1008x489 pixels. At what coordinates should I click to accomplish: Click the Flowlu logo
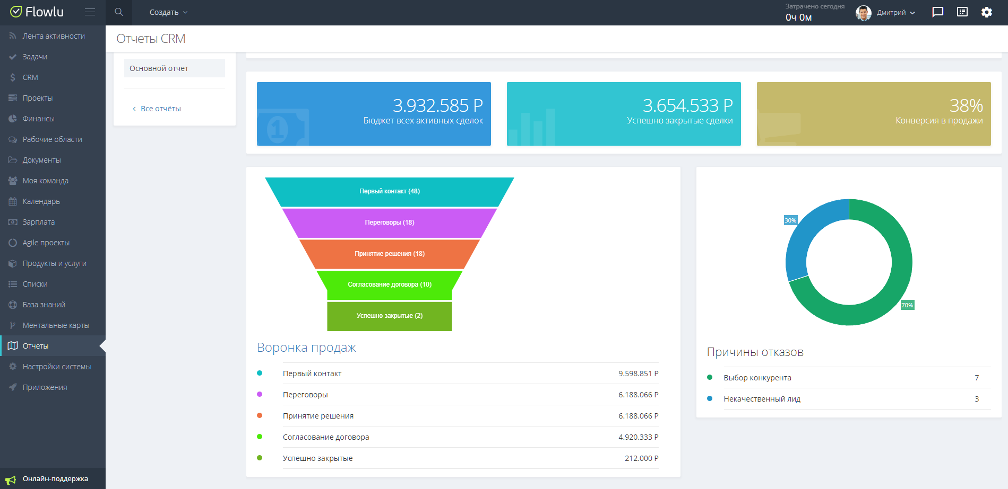(x=37, y=12)
